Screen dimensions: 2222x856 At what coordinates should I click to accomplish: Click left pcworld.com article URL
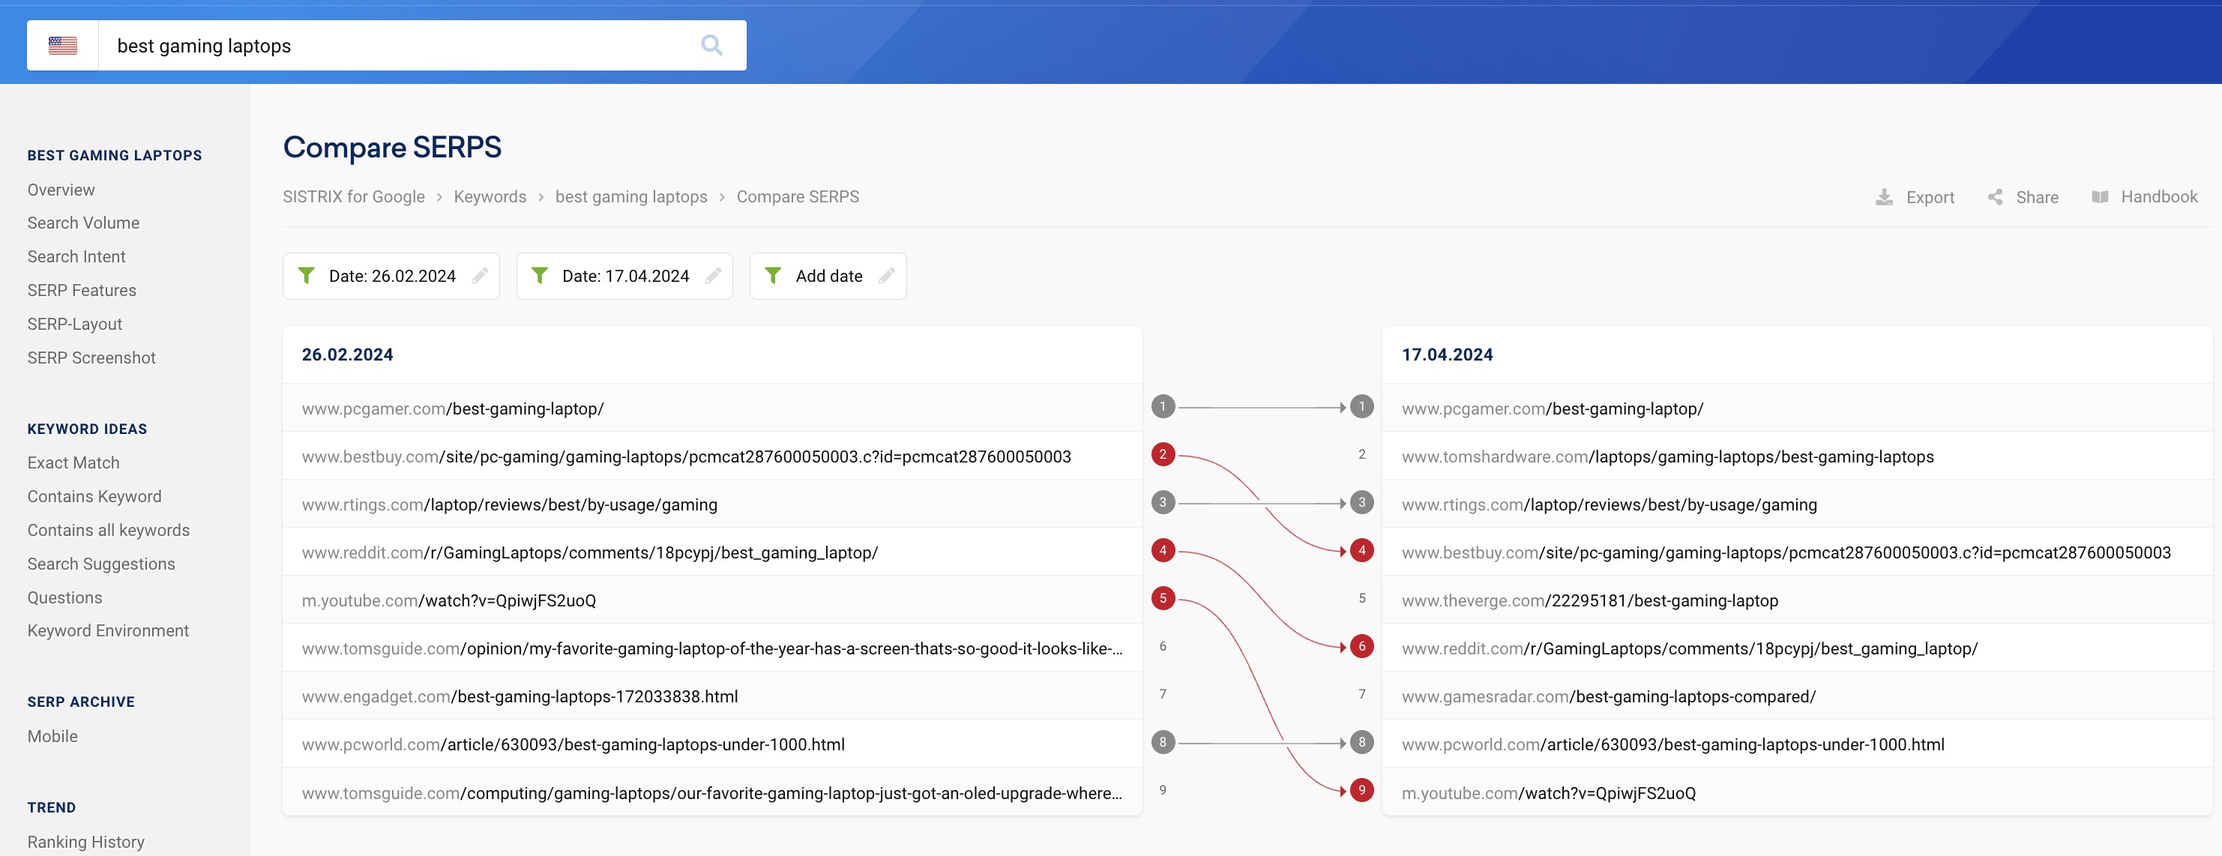click(573, 745)
